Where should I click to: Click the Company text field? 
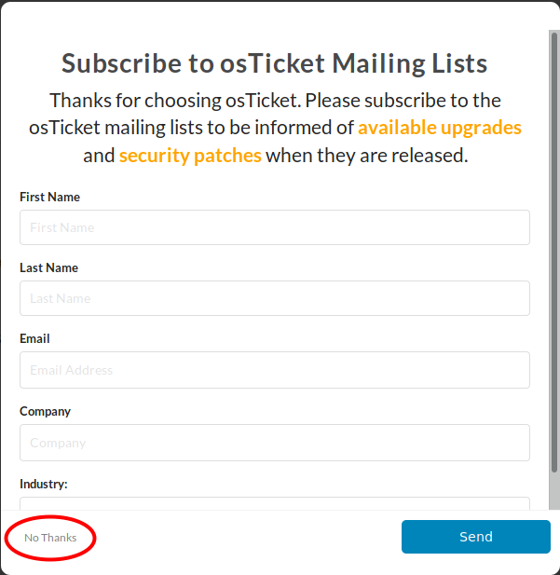pos(274,443)
